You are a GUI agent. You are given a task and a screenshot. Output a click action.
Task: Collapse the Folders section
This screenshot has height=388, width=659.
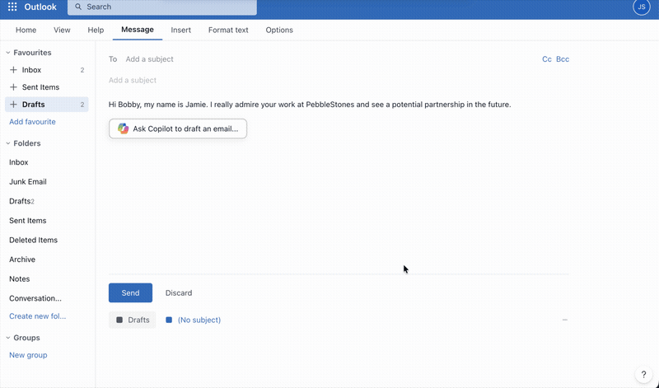[x=8, y=143]
